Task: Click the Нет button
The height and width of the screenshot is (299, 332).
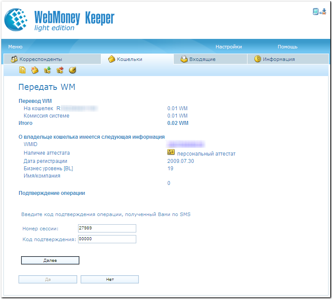Action: click(110, 280)
